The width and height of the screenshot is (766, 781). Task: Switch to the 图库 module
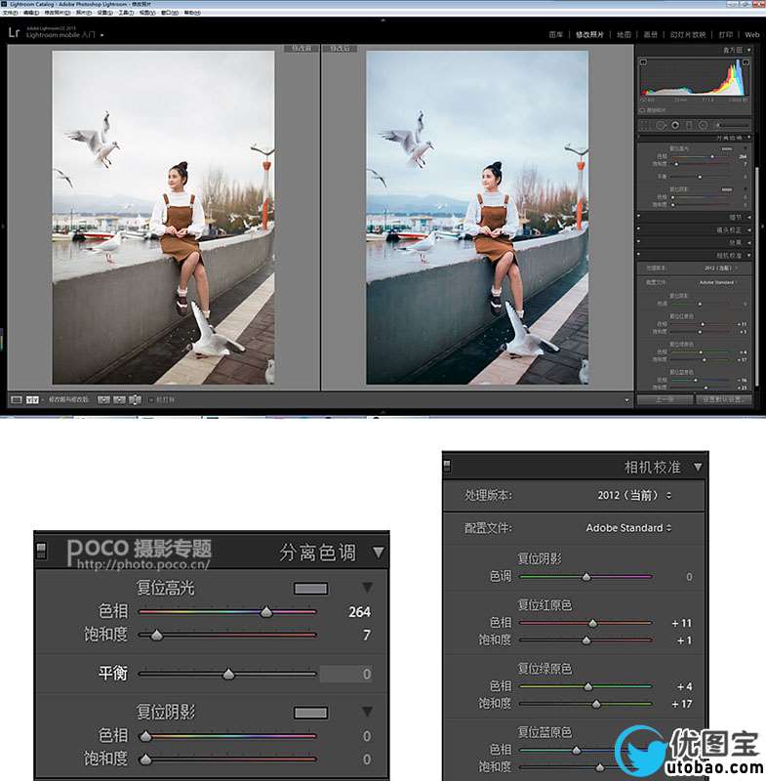555,34
